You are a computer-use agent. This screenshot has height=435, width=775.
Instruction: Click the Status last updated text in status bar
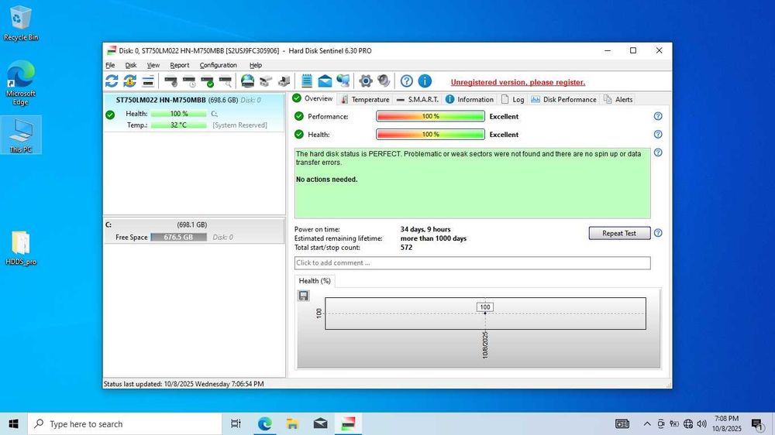pos(184,384)
